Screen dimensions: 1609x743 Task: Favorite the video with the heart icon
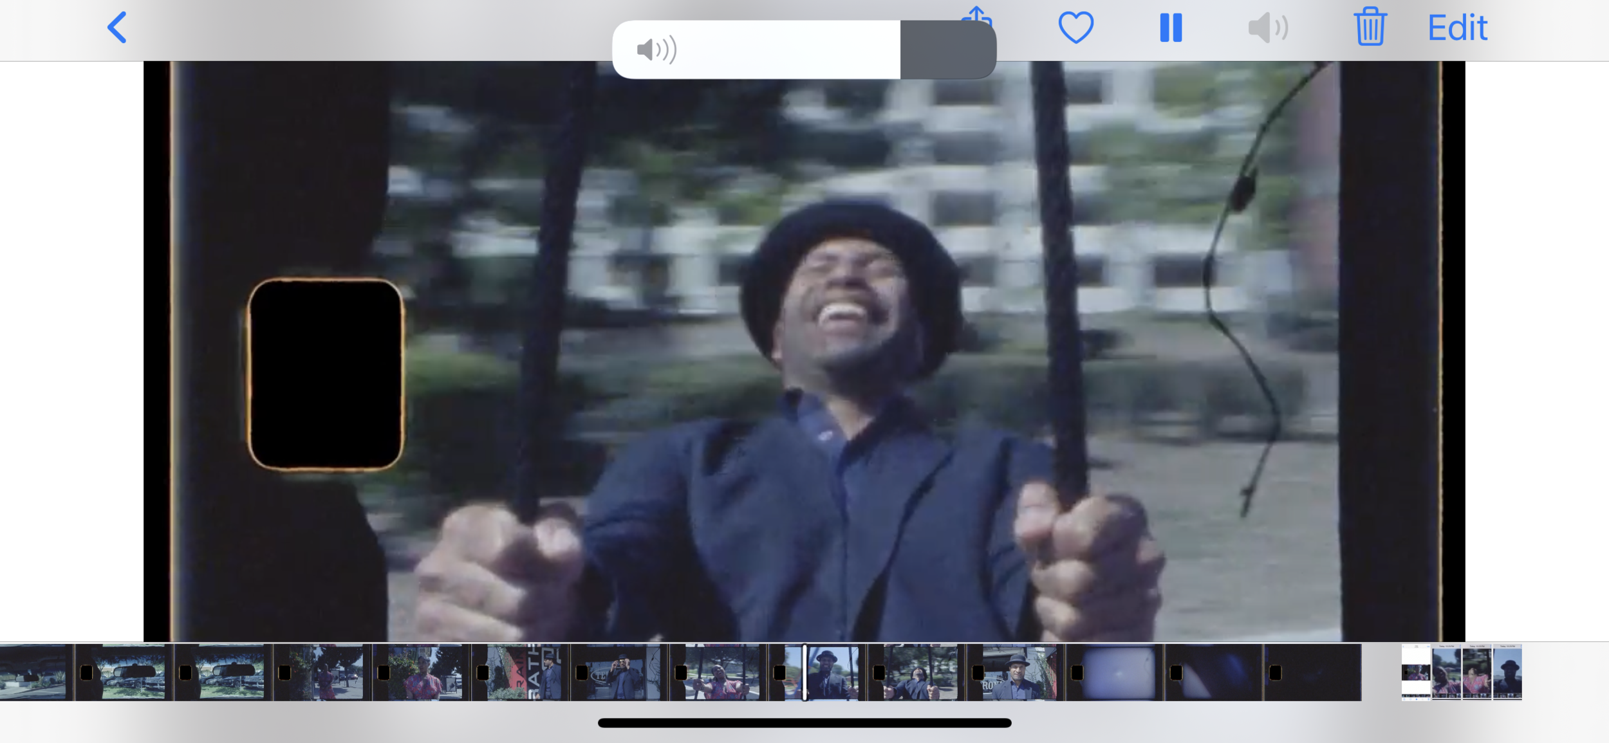coord(1075,28)
